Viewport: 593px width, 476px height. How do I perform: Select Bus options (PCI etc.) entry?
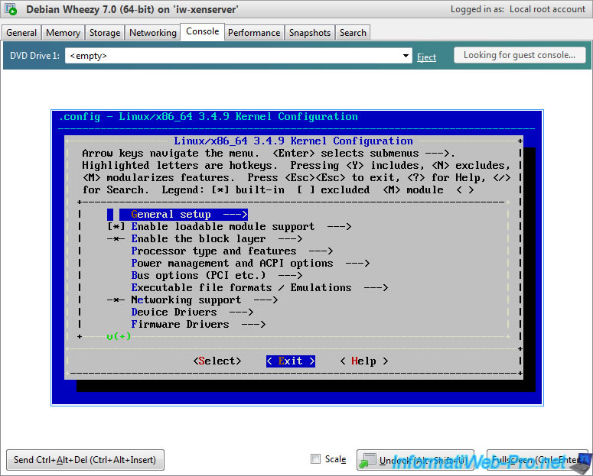[x=217, y=275]
